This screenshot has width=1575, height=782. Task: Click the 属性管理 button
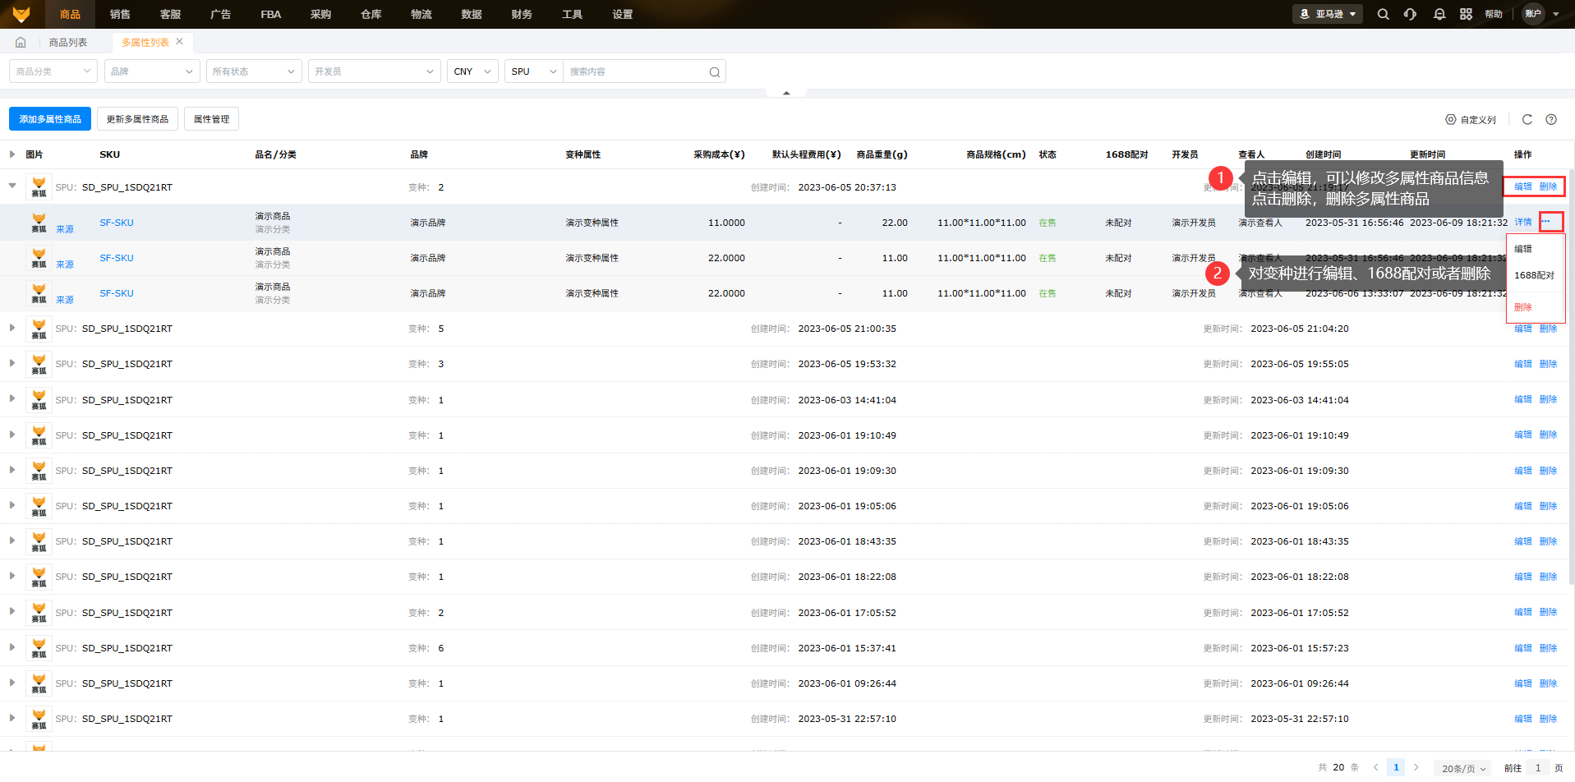coord(211,119)
